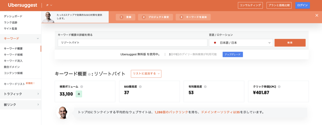Click the アップグレード button

[x=233, y=54]
